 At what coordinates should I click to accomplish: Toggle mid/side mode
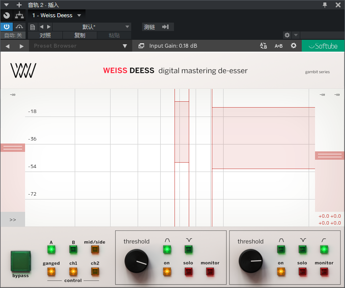coord(95,249)
